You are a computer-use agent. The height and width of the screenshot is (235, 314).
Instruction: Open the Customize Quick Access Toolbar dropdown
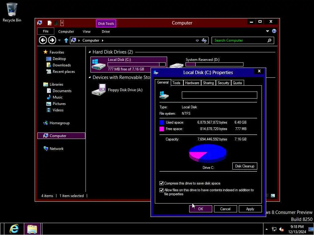[x=62, y=23]
